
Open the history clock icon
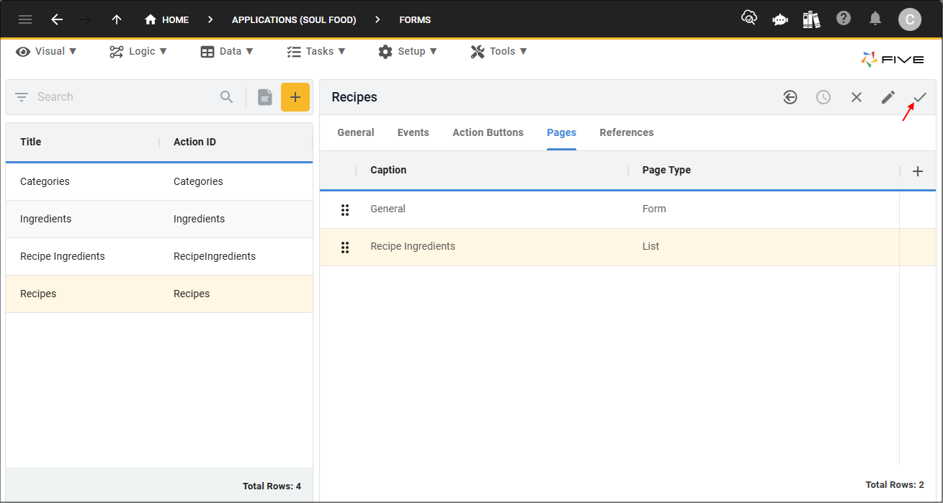click(x=823, y=97)
